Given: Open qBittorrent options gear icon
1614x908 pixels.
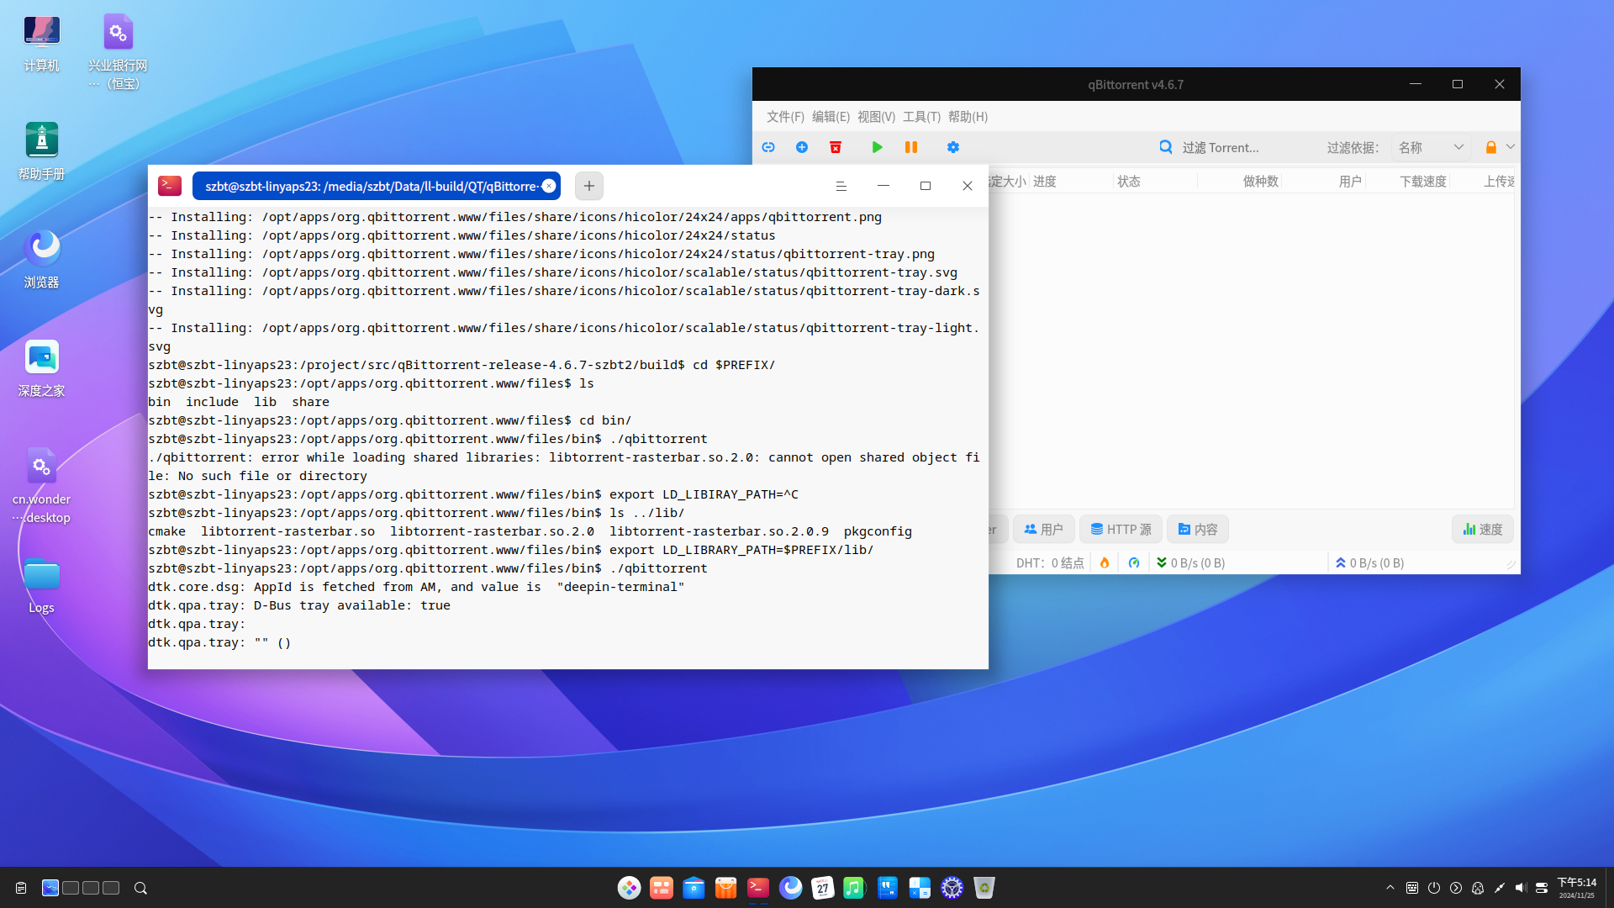Looking at the screenshot, I should click(953, 147).
